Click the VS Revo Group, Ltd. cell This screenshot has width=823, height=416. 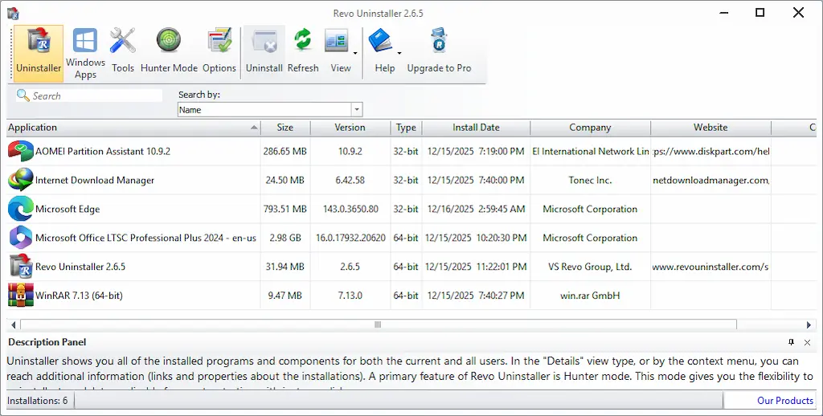(x=590, y=267)
